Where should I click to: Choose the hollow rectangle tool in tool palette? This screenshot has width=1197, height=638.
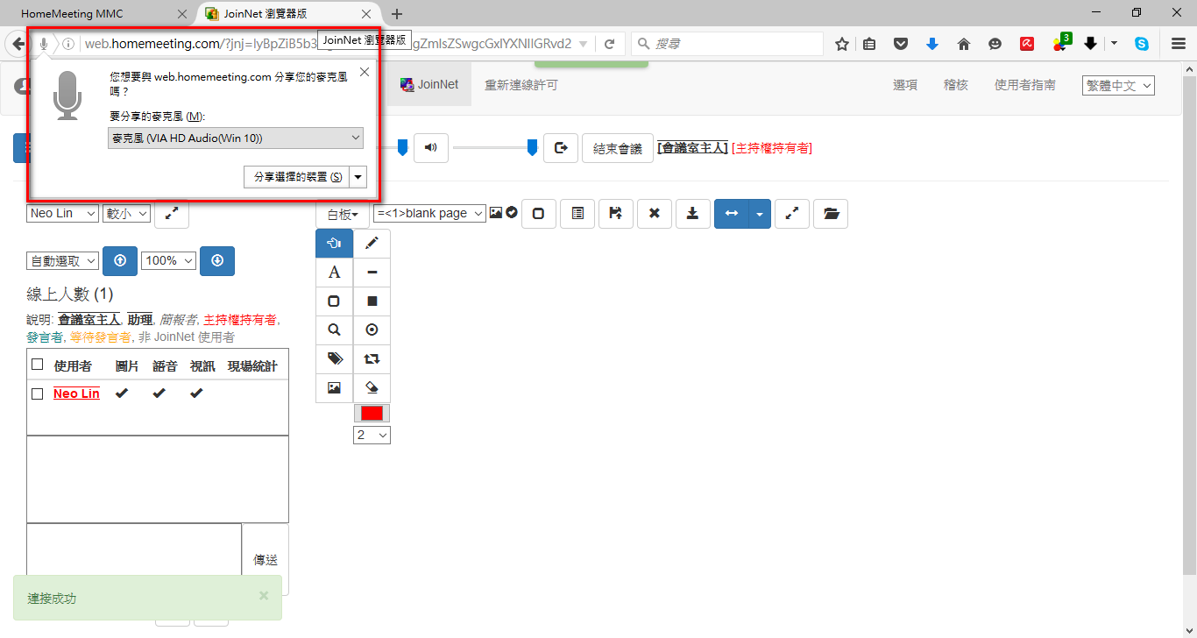(334, 301)
